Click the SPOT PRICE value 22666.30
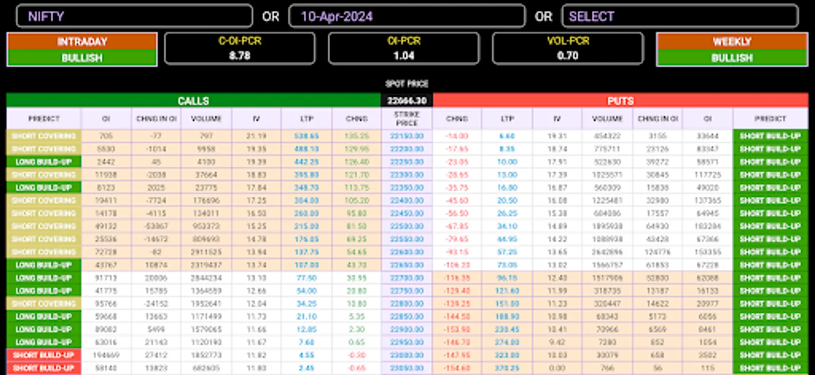Viewport: 815px width, 375px height. 407,100
